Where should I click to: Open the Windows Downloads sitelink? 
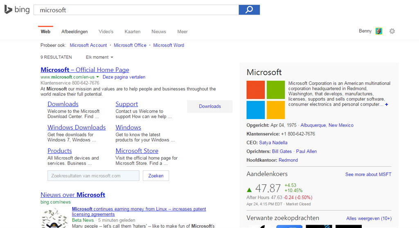(x=77, y=127)
